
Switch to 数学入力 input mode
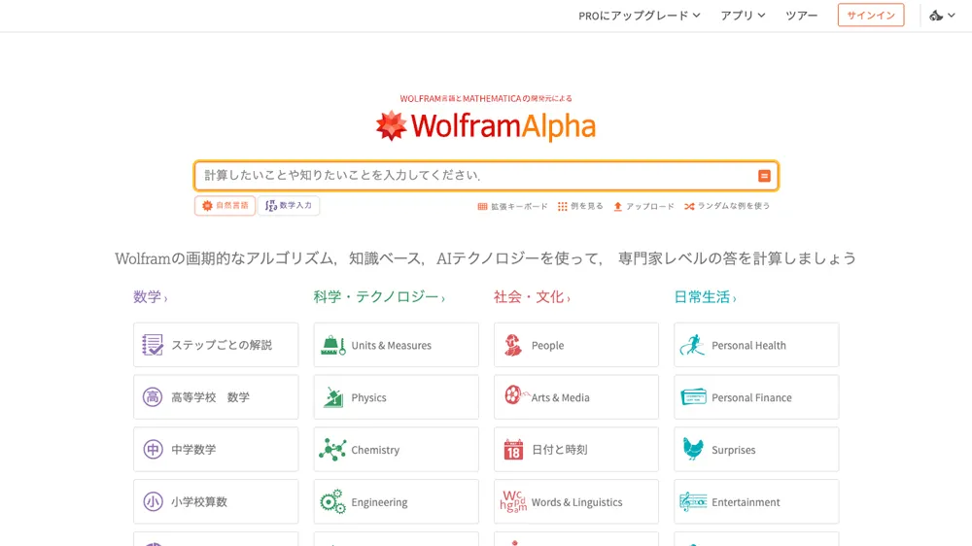289,206
